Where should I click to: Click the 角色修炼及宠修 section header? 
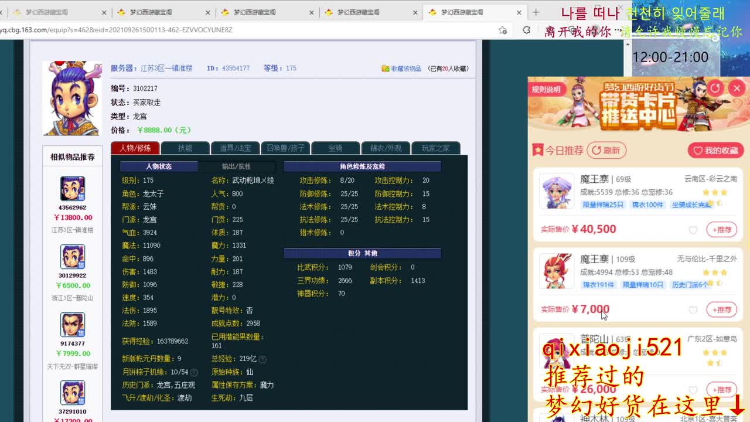[362, 166]
